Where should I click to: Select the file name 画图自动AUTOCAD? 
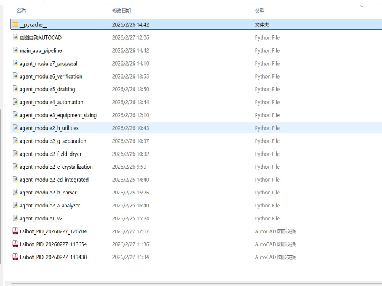point(41,37)
